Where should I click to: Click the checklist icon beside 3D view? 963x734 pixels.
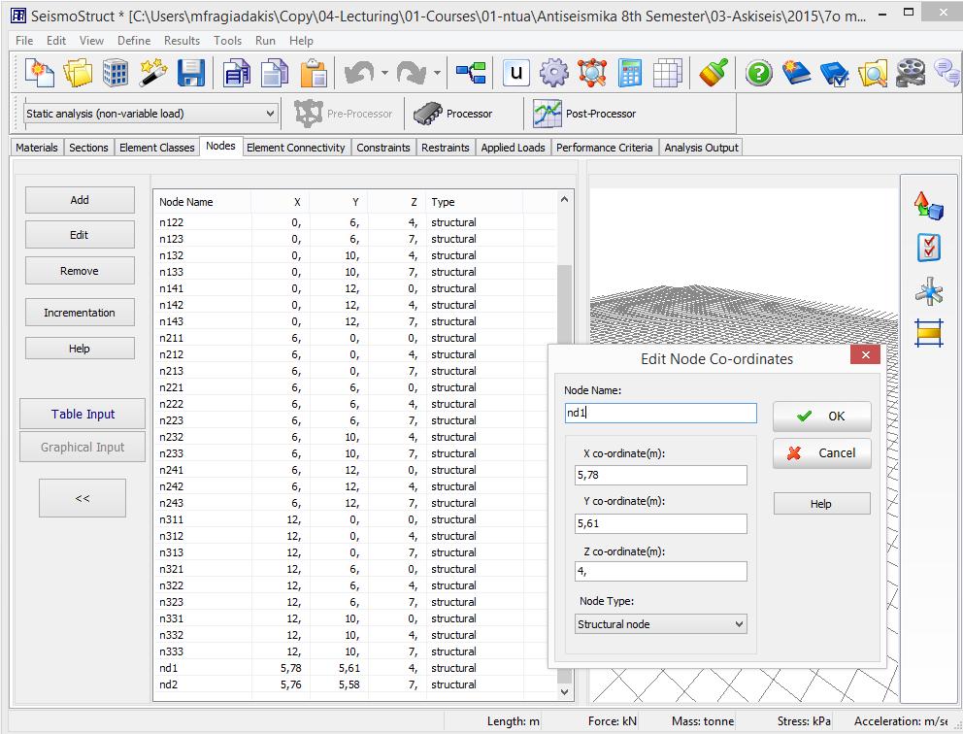[929, 248]
